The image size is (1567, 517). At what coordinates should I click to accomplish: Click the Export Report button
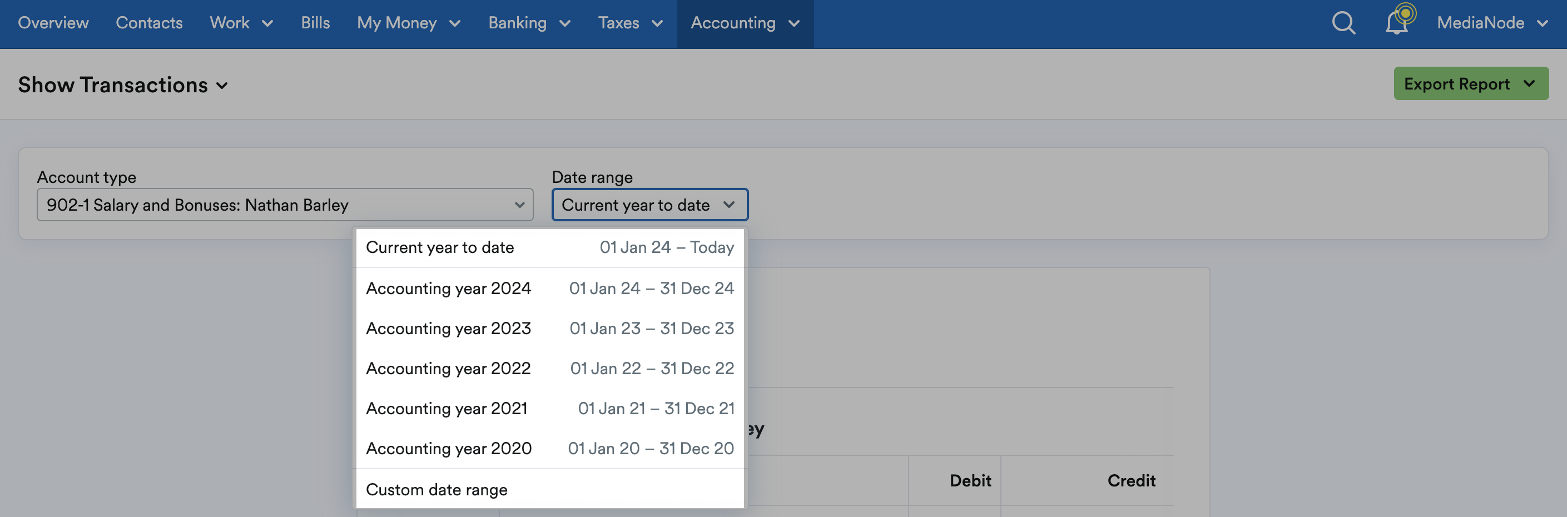(1470, 83)
